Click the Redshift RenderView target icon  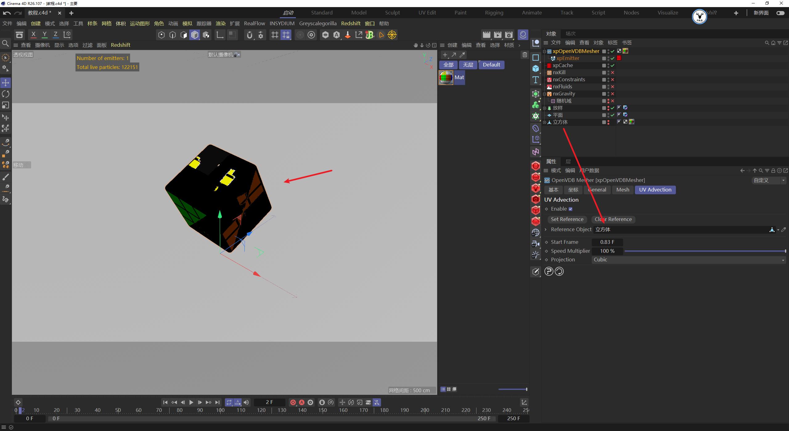392,35
